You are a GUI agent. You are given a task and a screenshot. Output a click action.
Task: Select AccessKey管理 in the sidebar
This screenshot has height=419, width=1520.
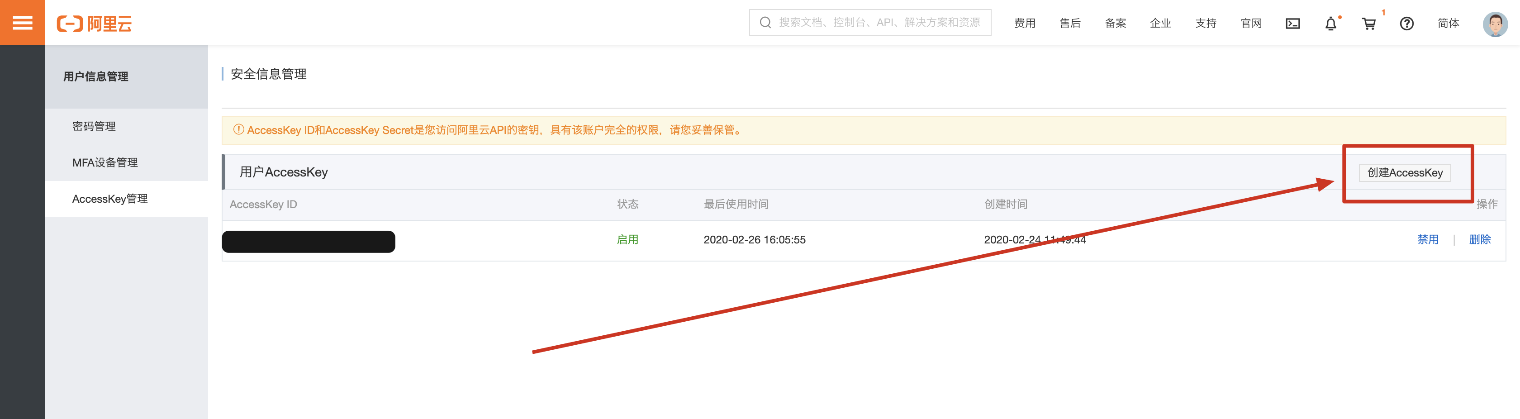click(x=110, y=199)
